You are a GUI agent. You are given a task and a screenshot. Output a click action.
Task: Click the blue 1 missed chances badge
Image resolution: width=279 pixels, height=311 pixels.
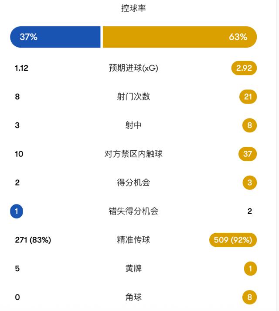pos(17,211)
